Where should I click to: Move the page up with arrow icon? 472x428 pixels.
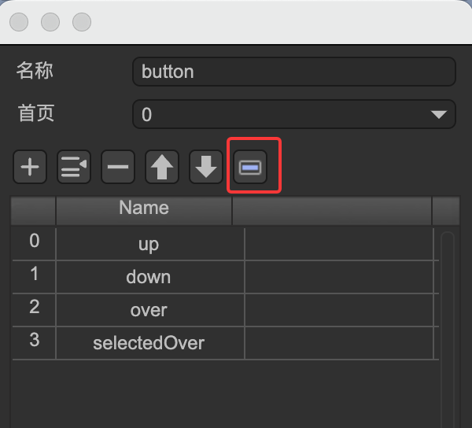162,167
